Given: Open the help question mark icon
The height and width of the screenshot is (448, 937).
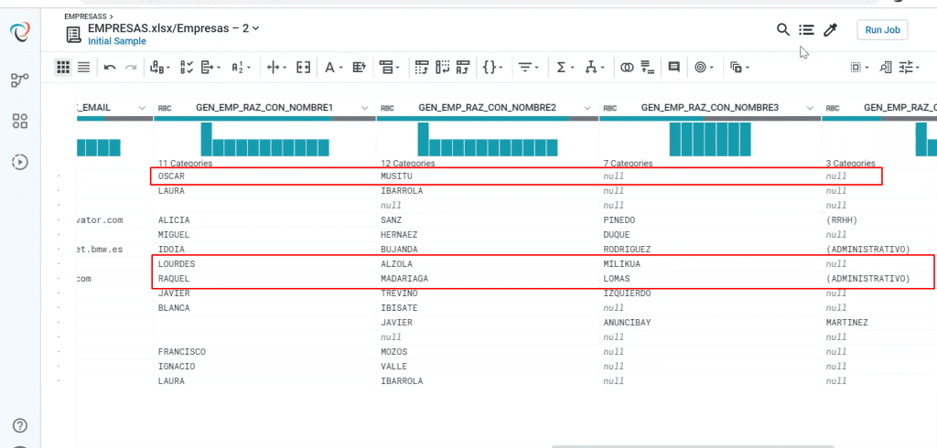Looking at the screenshot, I should [x=20, y=426].
